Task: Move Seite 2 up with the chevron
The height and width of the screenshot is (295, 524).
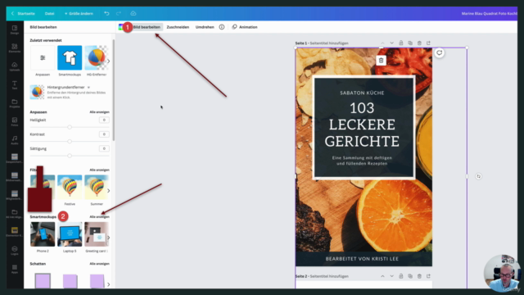Action: (382, 276)
